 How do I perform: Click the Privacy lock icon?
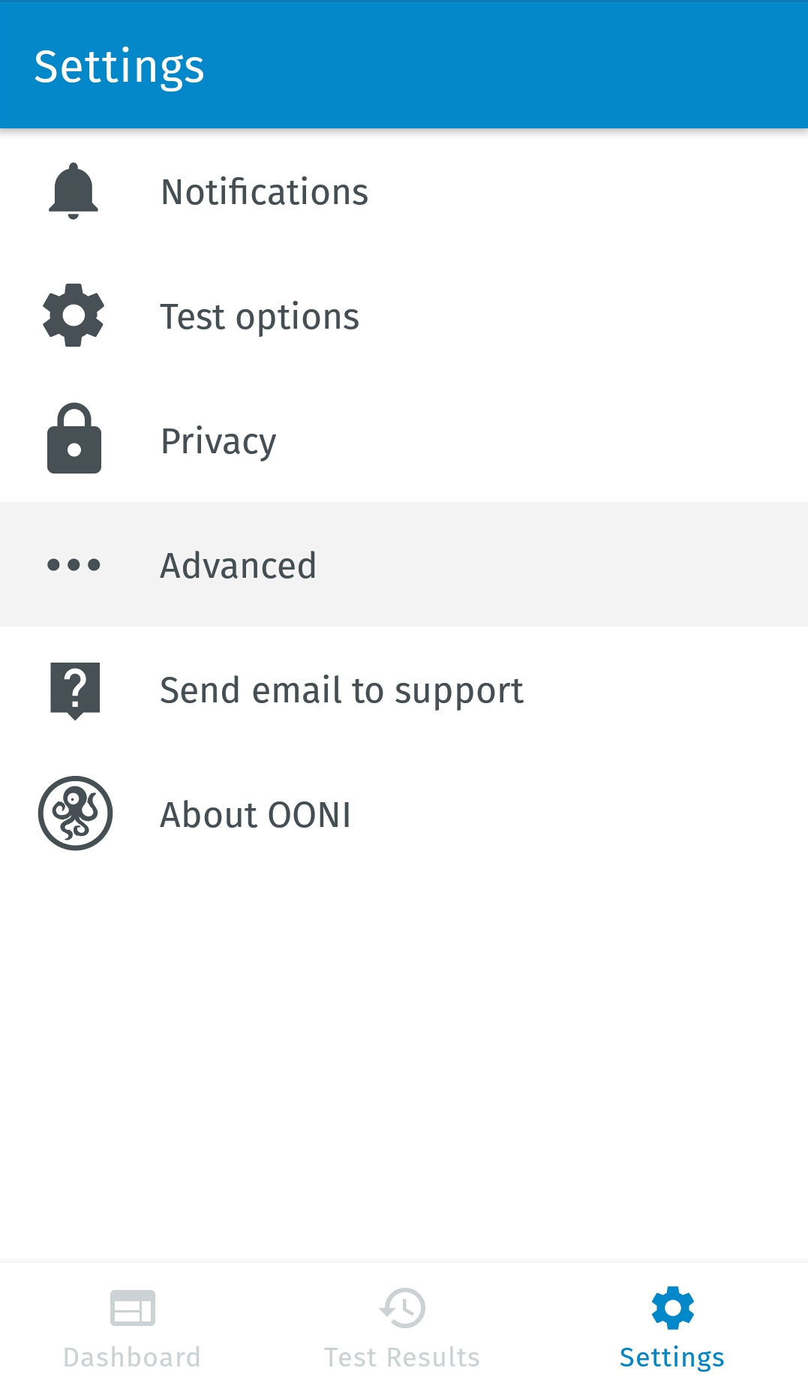pyautogui.click(x=74, y=439)
